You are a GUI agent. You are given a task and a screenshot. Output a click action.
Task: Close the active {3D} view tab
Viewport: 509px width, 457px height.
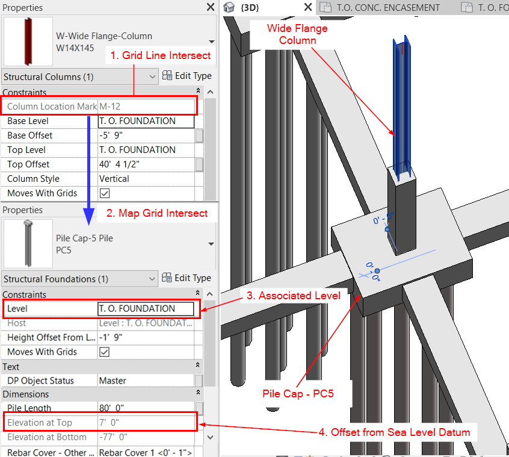[x=307, y=7]
